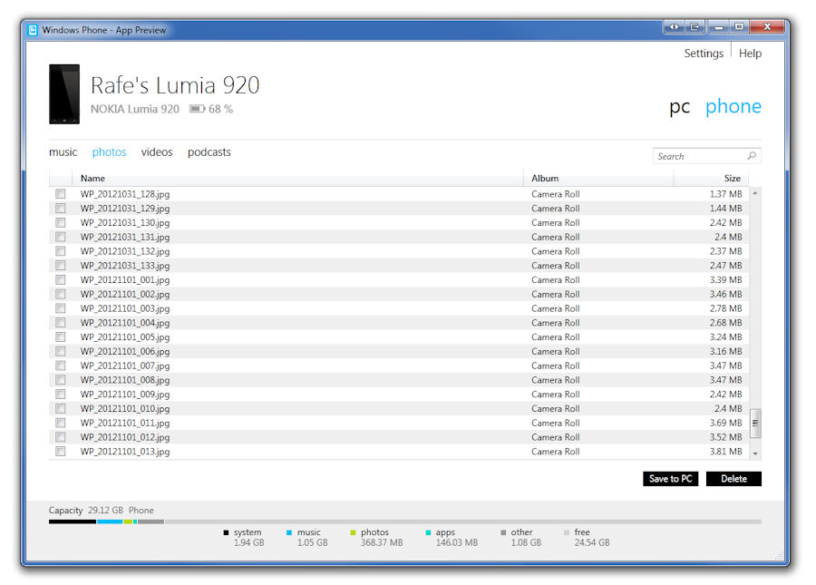
Task: Click the 3.69 MB size value
Action: [726, 424]
